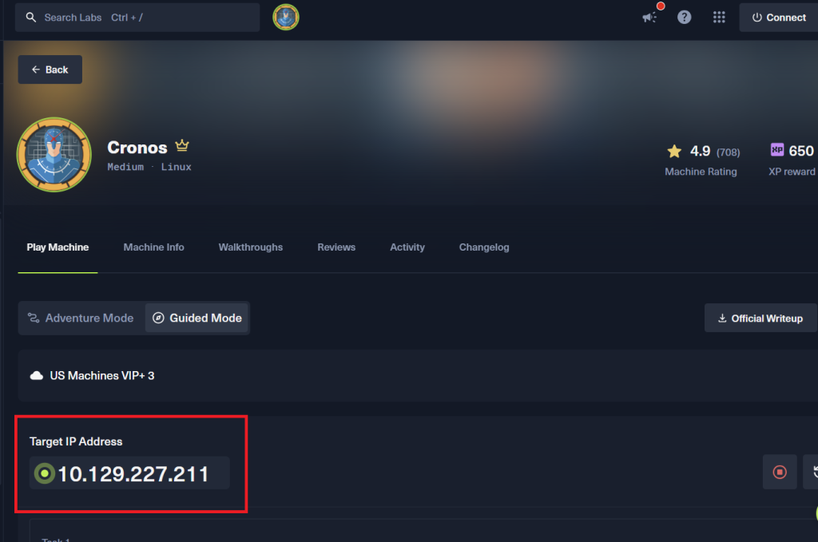Open the Walkthroughs tab

[250, 247]
